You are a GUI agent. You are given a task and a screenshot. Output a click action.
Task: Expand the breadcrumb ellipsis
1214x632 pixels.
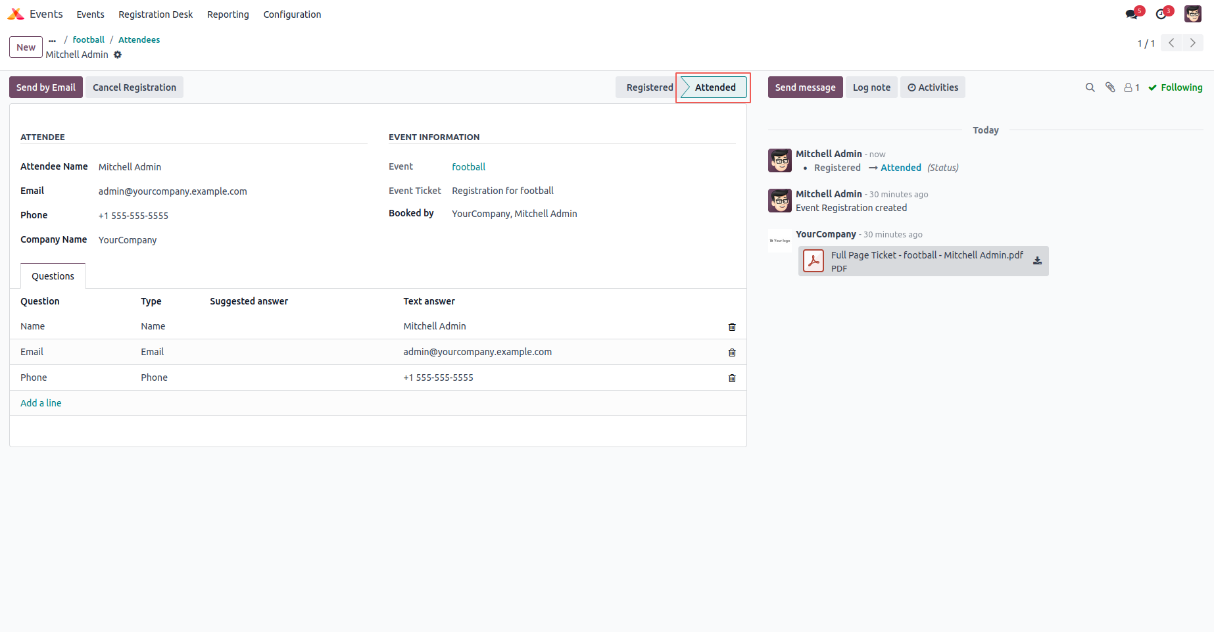click(53, 40)
